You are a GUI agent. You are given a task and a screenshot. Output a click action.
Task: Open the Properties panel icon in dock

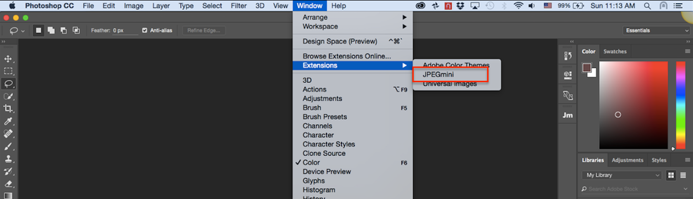click(568, 75)
